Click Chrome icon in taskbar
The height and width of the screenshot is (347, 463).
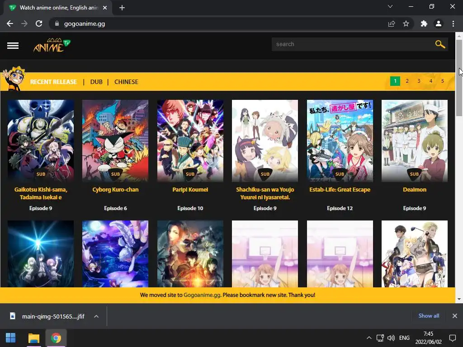pyautogui.click(x=56, y=338)
